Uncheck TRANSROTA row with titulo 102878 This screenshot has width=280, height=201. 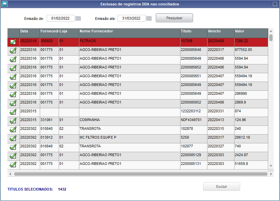13,130
